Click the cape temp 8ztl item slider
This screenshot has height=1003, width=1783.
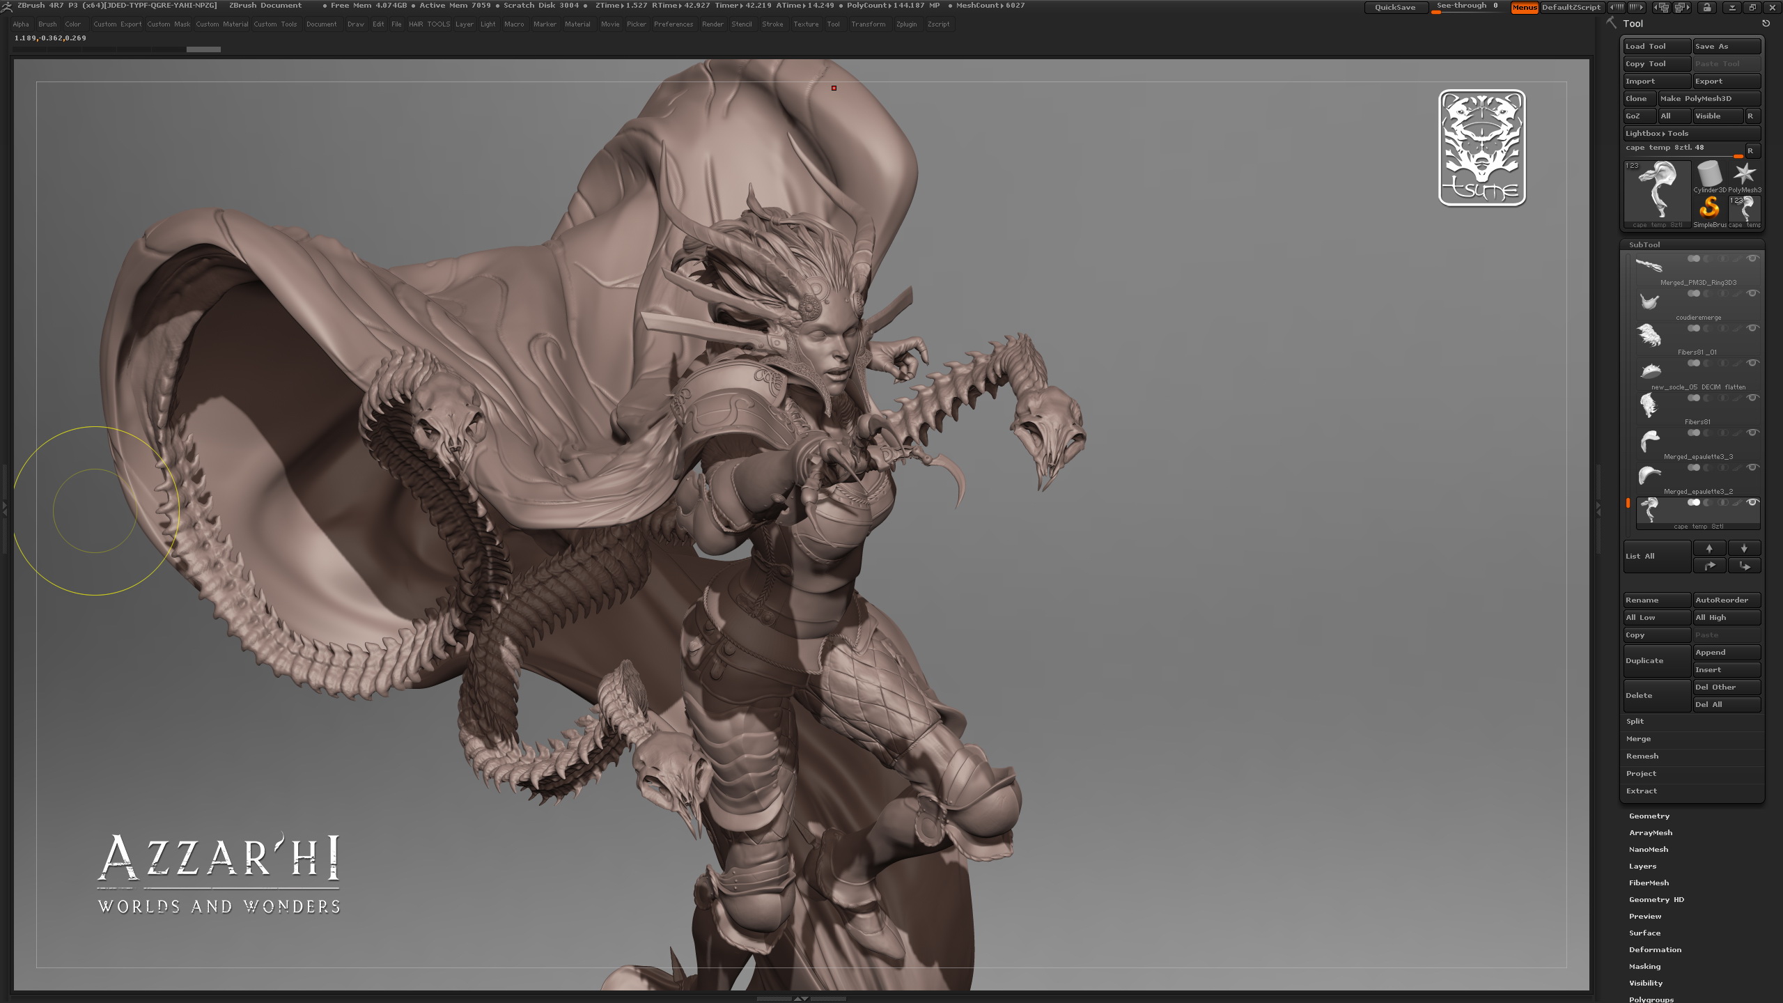tap(1683, 150)
